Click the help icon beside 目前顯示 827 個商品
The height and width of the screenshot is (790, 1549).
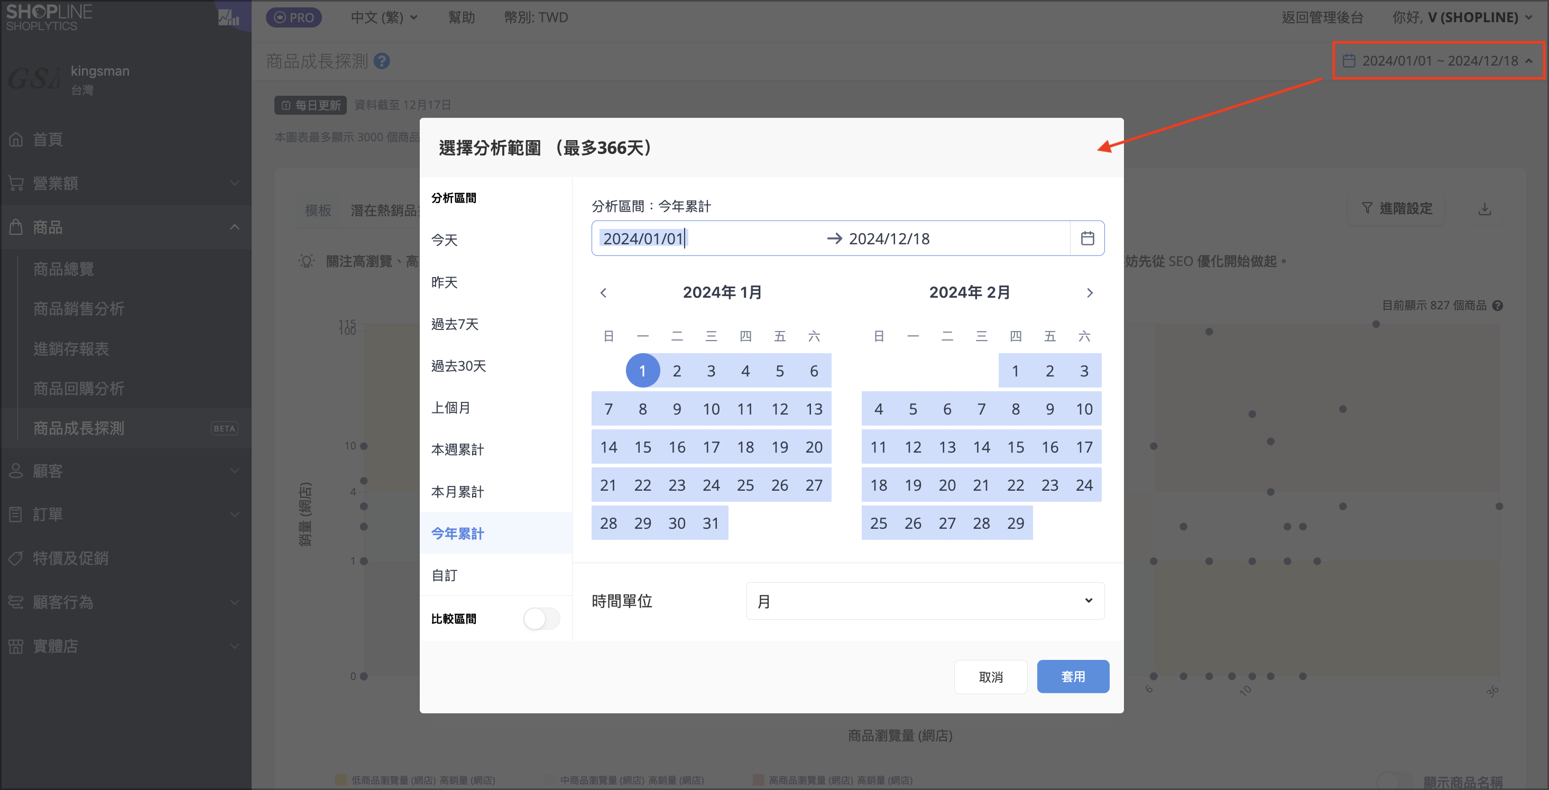click(1498, 306)
